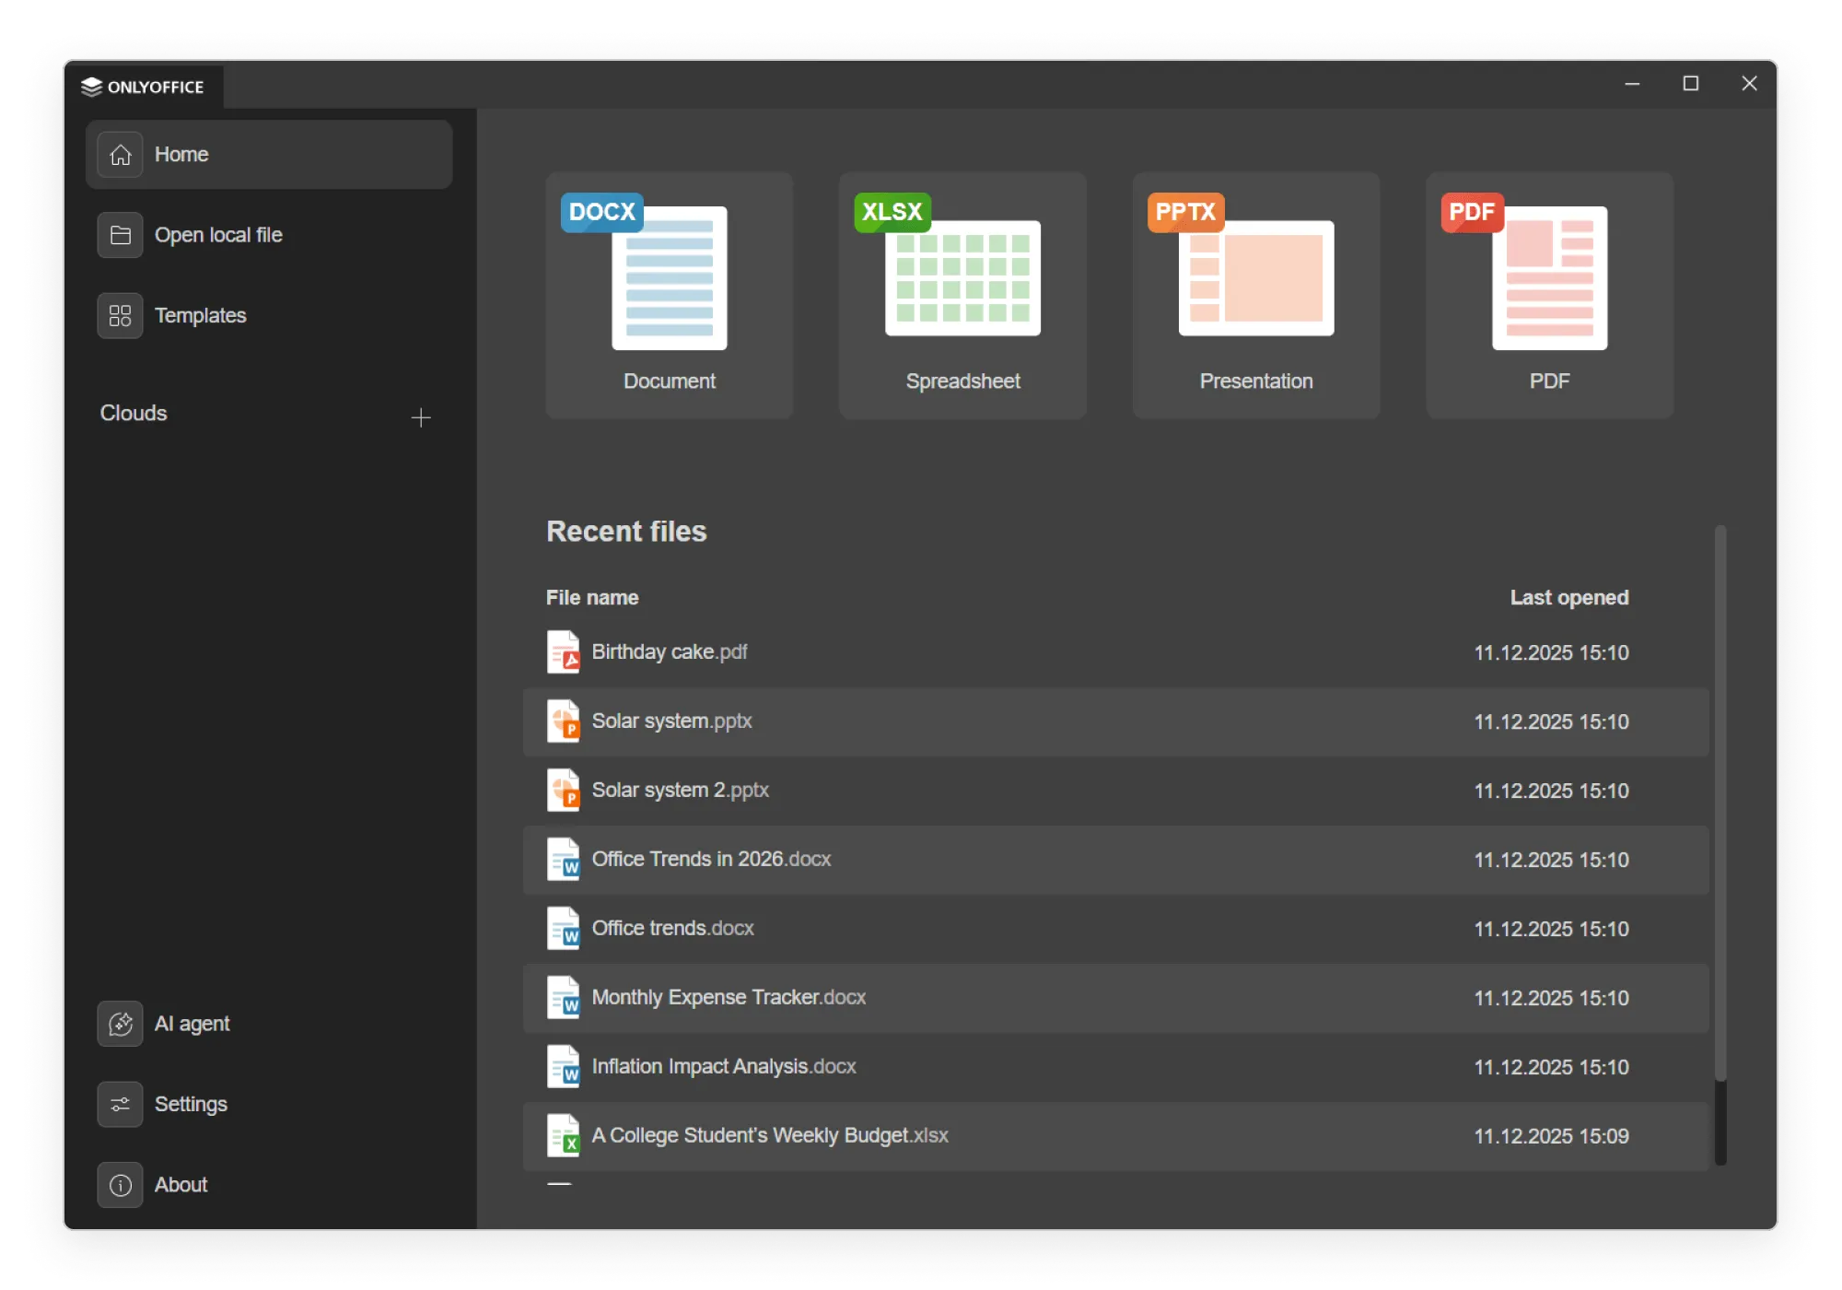The height and width of the screenshot is (1290, 1842).
Task: Click the AI agent icon
Action: pos(120,1024)
